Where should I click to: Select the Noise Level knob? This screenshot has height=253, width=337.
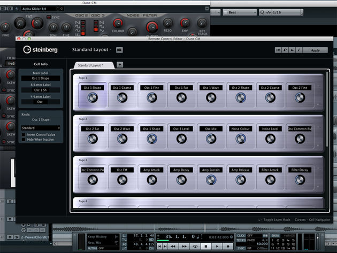click(x=270, y=139)
